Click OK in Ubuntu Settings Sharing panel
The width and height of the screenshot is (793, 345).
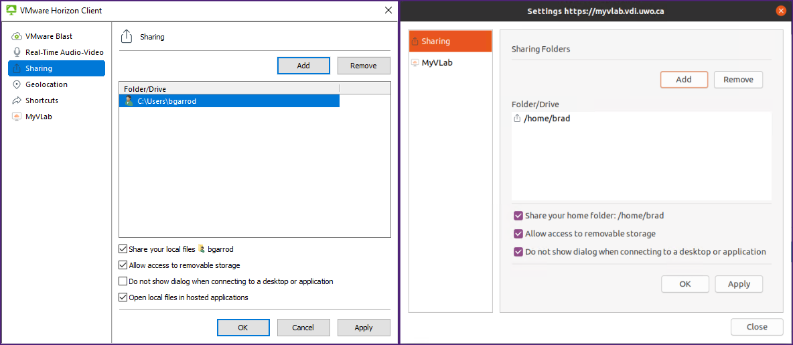(684, 284)
